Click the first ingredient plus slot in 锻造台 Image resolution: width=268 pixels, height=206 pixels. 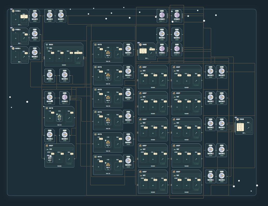[50, 58]
